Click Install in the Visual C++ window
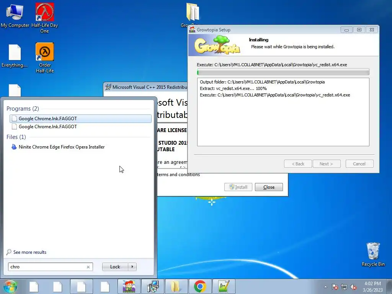 tap(238, 187)
